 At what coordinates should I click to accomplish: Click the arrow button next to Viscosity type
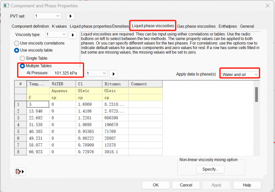pos(72,35)
